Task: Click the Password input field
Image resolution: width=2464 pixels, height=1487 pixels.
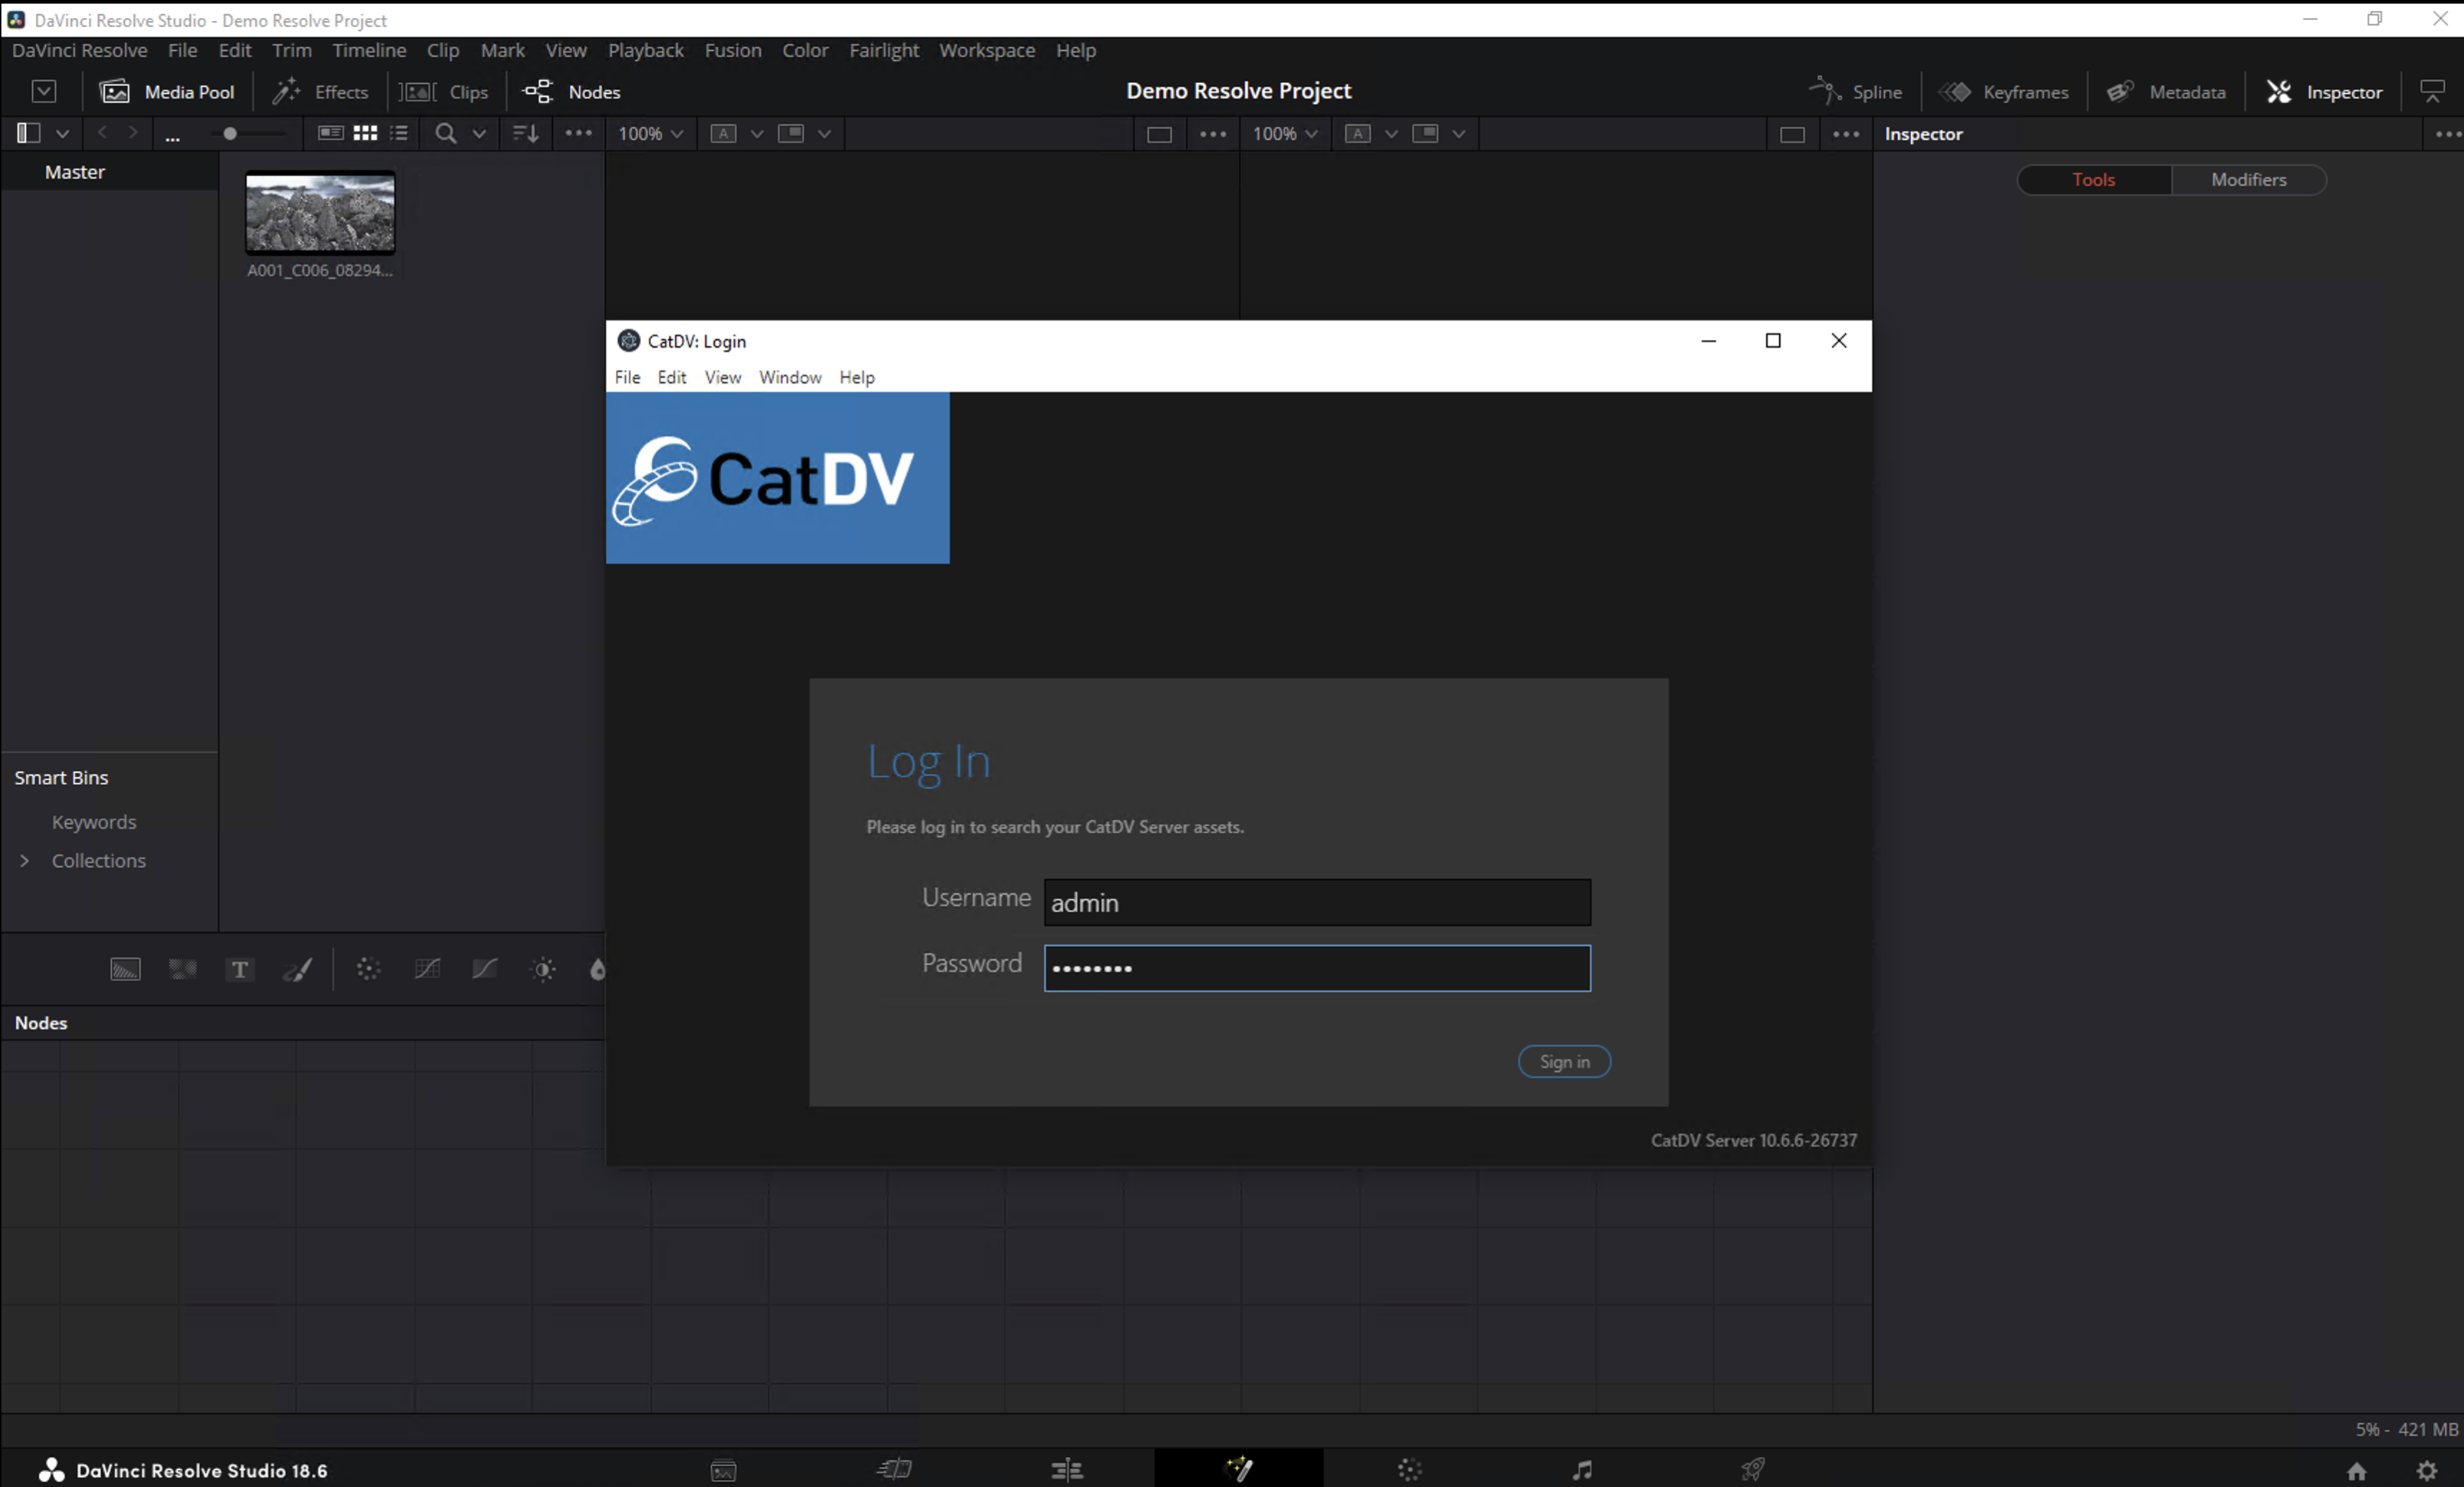Action: [x=1317, y=968]
